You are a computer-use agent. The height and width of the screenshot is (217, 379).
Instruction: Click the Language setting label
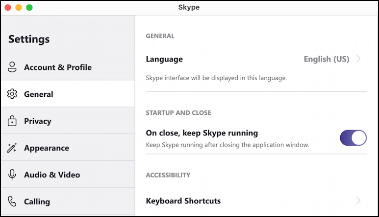pos(164,59)
